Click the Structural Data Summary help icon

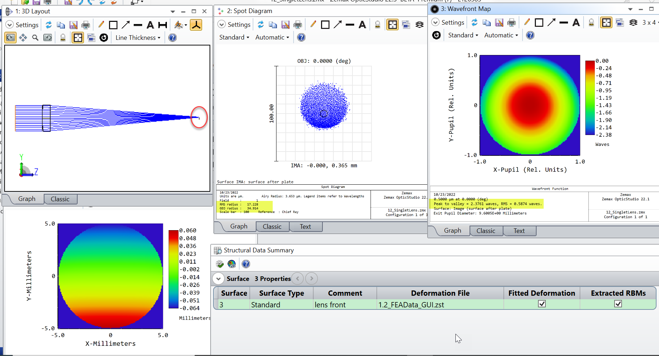coord(246,264)
